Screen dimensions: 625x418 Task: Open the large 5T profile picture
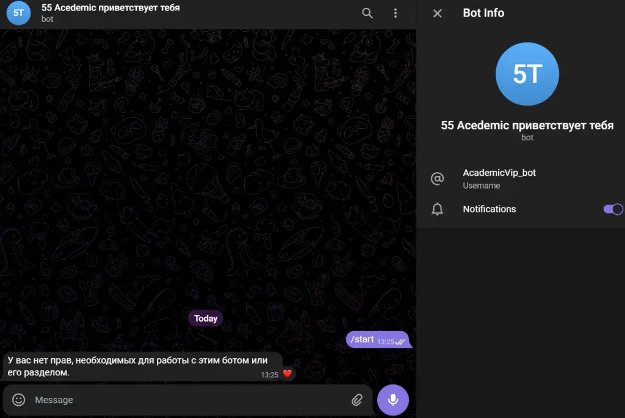click(527, 74)
